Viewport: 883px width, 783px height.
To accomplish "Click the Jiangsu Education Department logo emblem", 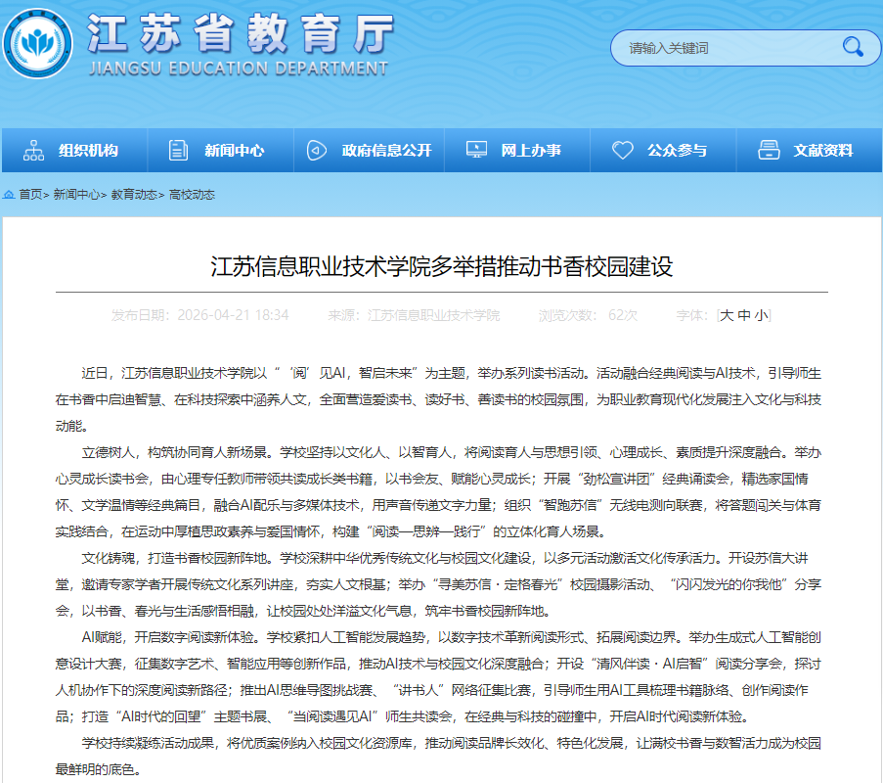I will pos(37,45).
